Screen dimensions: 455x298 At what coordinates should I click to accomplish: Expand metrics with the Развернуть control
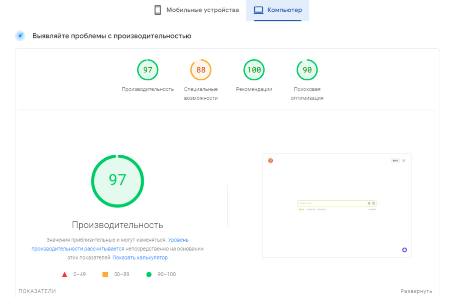tap(416, 291)
